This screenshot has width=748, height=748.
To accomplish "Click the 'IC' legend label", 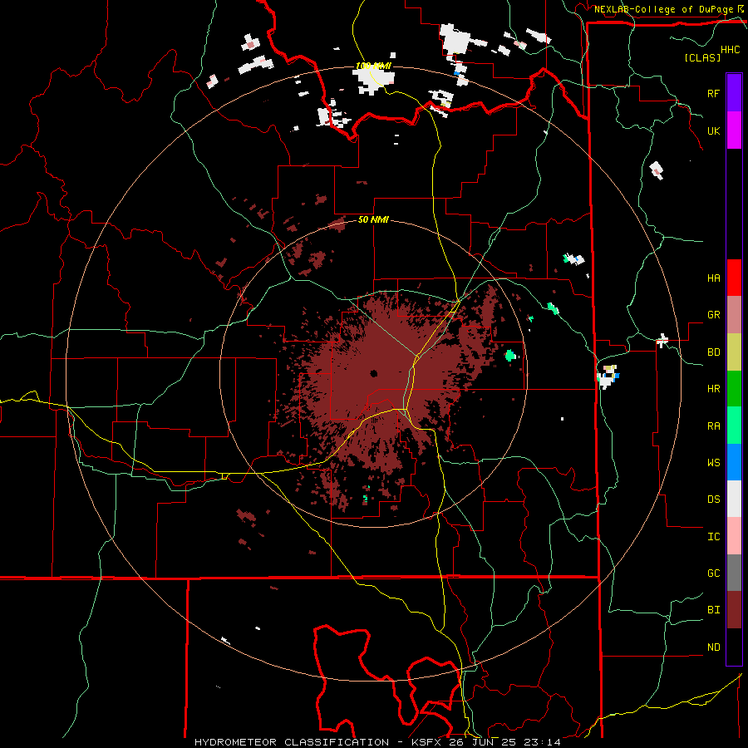I will tap(713, 536).
